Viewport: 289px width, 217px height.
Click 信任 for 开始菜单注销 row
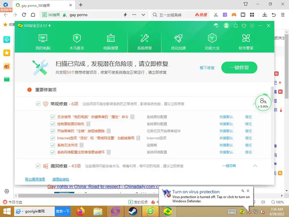tap(248, 131)
